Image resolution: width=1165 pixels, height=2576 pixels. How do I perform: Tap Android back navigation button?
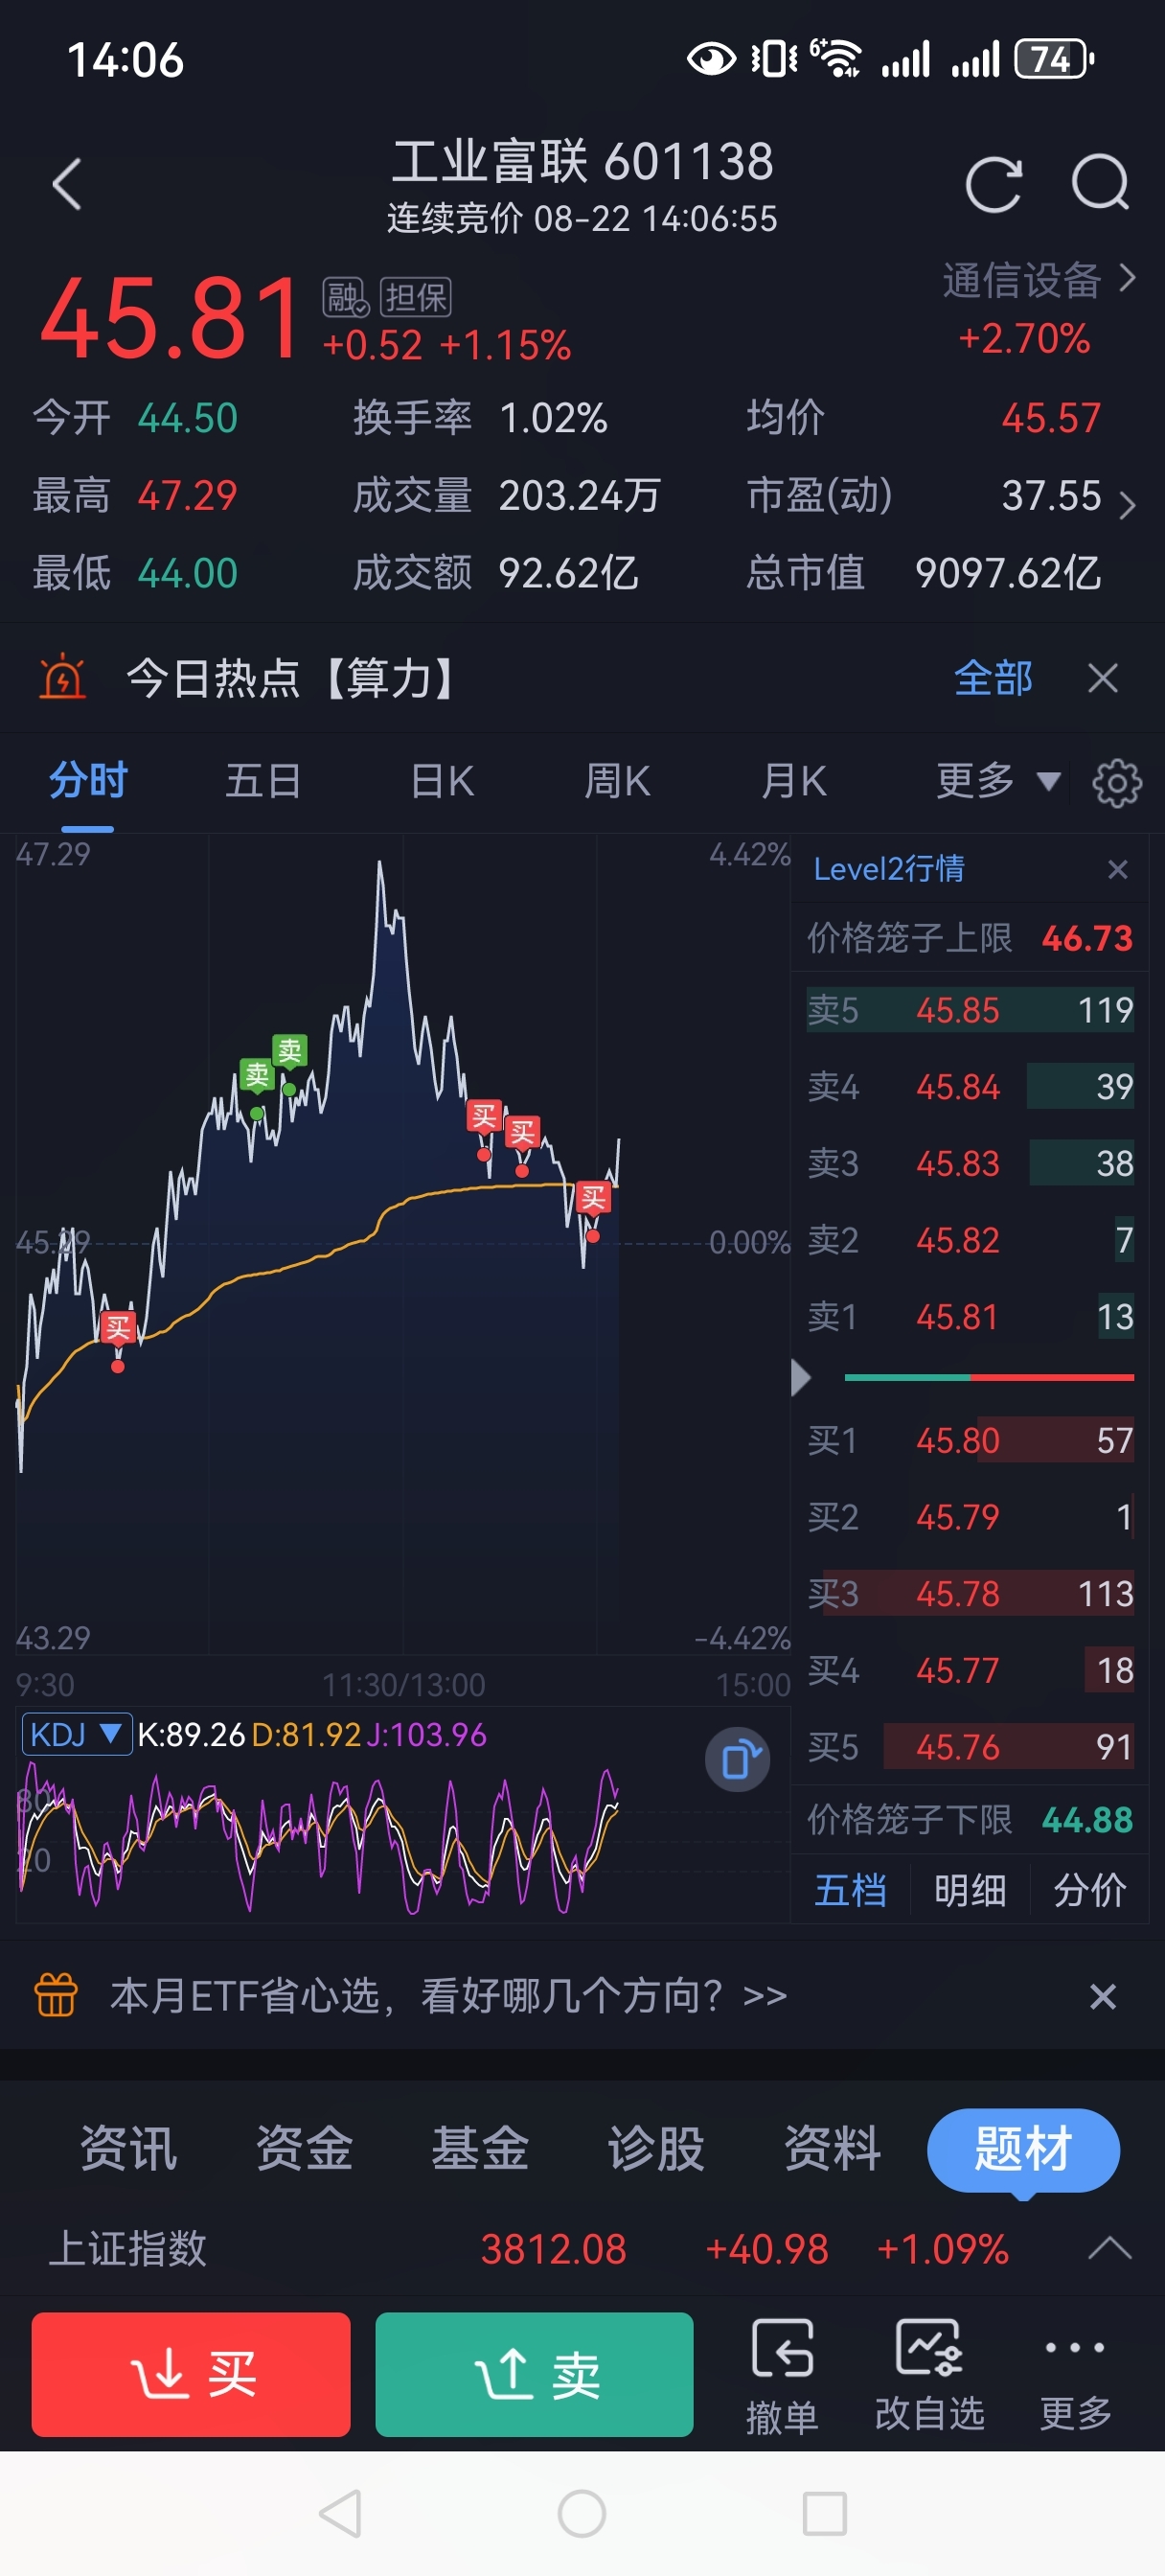coord(340,2513)
